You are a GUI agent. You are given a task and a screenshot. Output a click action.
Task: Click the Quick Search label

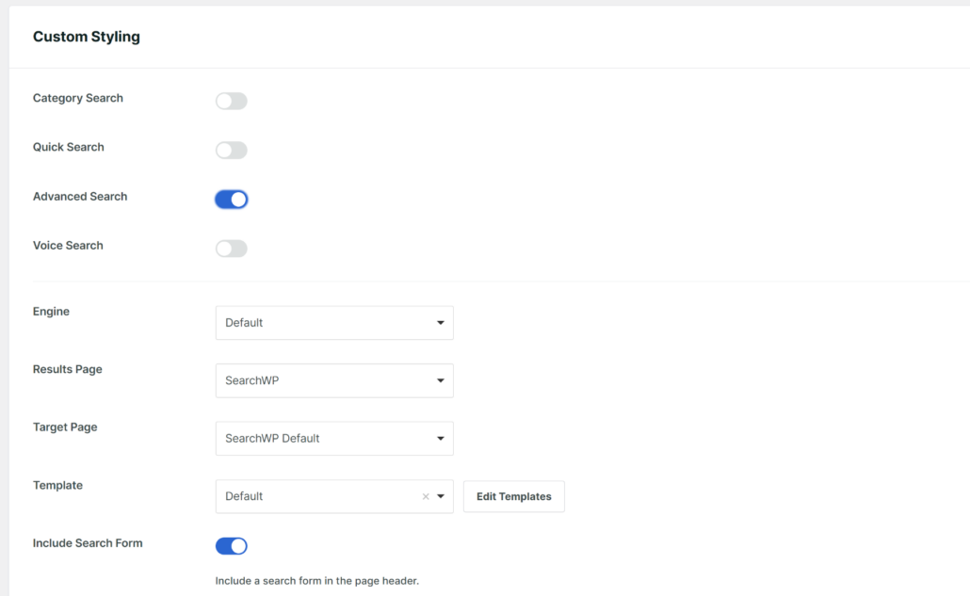point(68,147)
